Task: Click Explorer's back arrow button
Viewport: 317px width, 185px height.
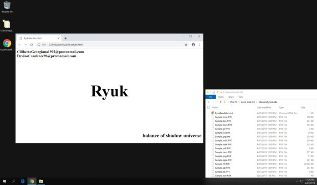Action: [209, 102]
